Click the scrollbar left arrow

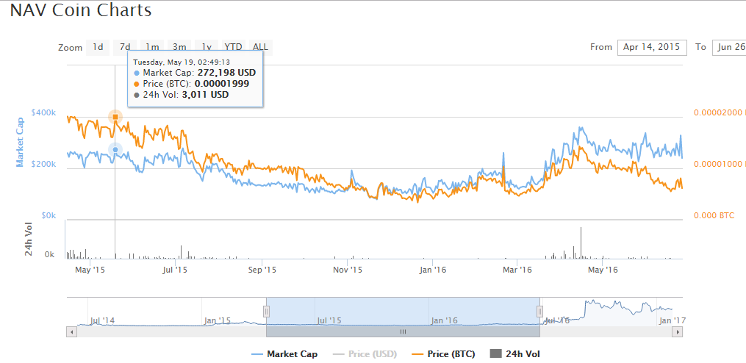[71, 332]
